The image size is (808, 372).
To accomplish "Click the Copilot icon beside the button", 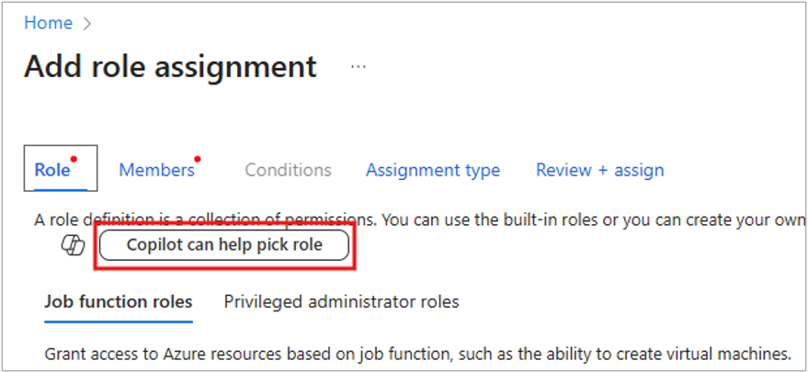I will [73, 245].
